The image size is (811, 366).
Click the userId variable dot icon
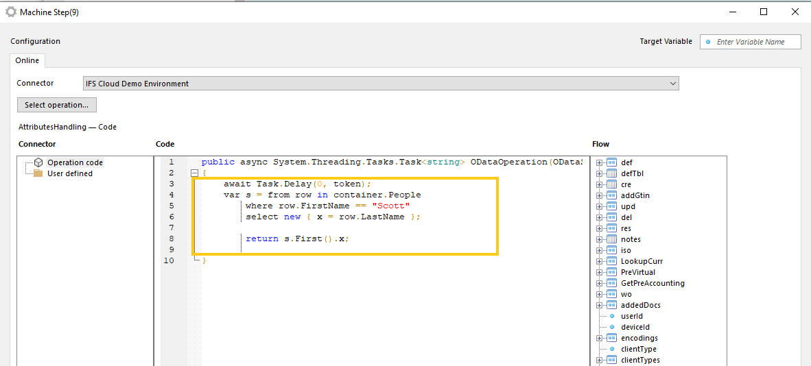[x=612, y=316]
